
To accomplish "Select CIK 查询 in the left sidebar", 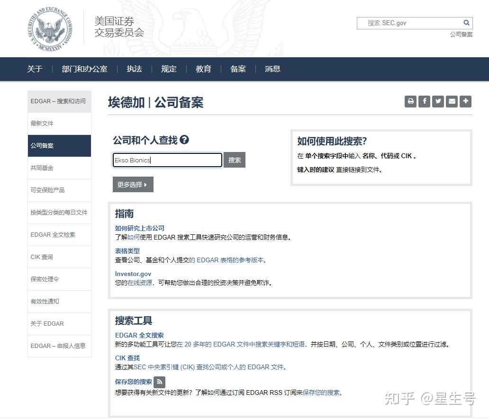I will point(41,257).
